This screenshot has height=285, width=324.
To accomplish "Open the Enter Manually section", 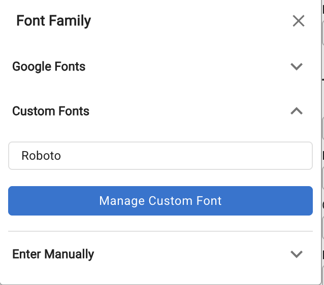I will click(x=53, y=254).
